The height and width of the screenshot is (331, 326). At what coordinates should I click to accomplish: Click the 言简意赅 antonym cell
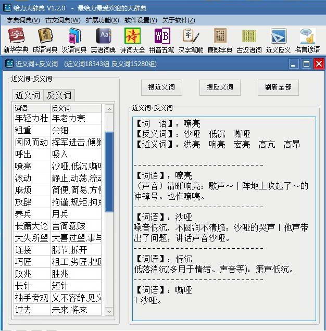(76, 226)
